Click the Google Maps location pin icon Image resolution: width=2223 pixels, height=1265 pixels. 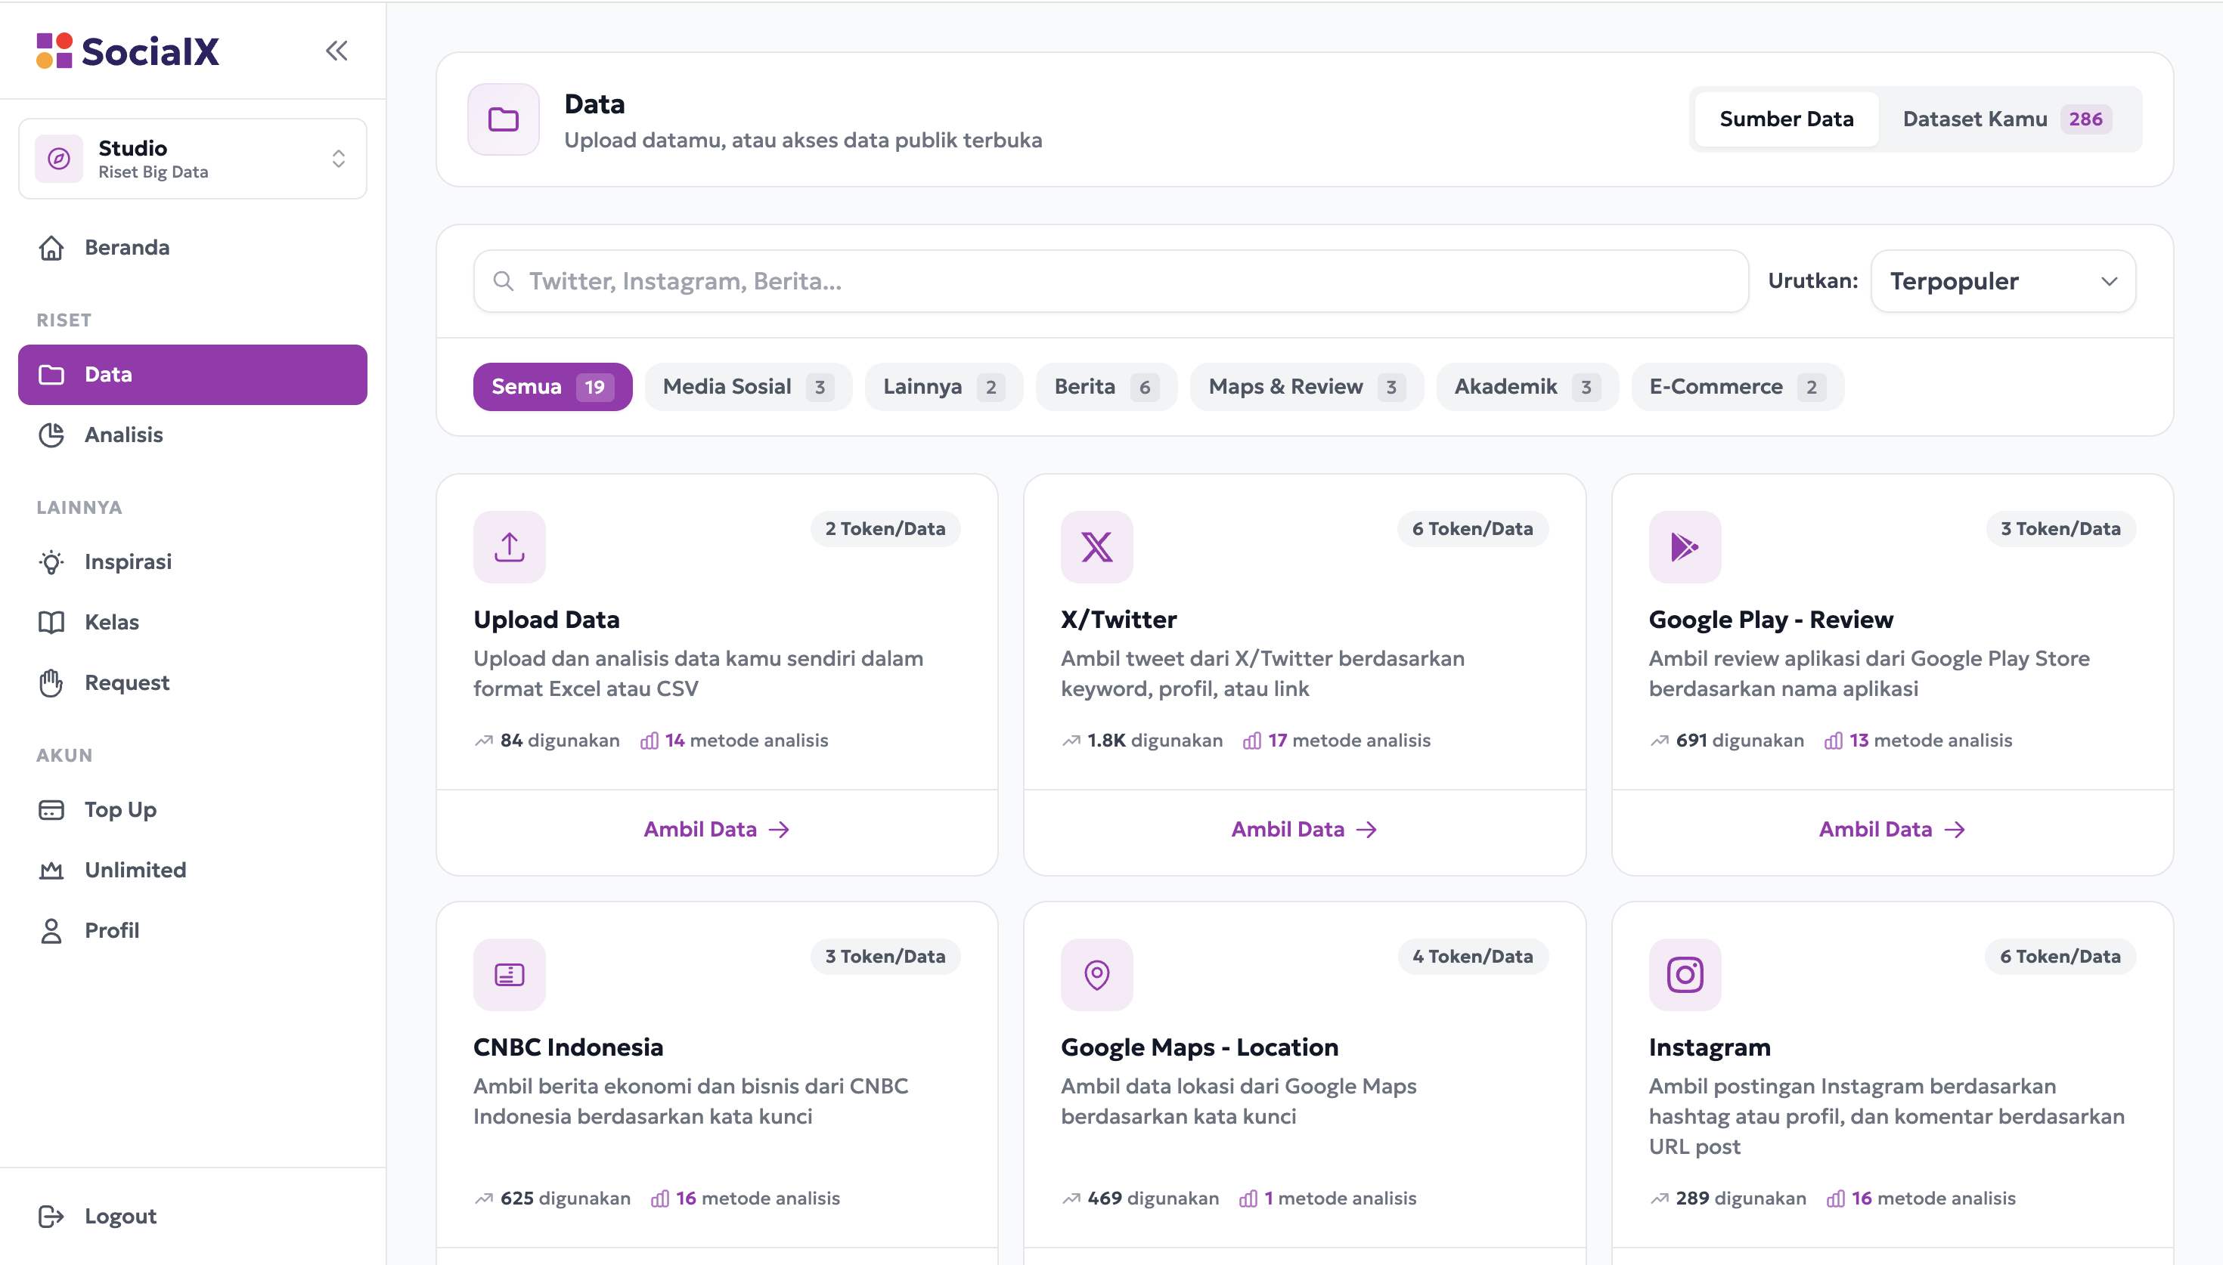[1096, 974]
